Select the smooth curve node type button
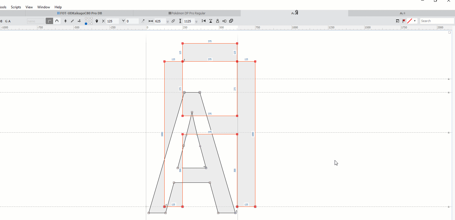Screen dimensions: 455x220 click(x=57, y=21)
